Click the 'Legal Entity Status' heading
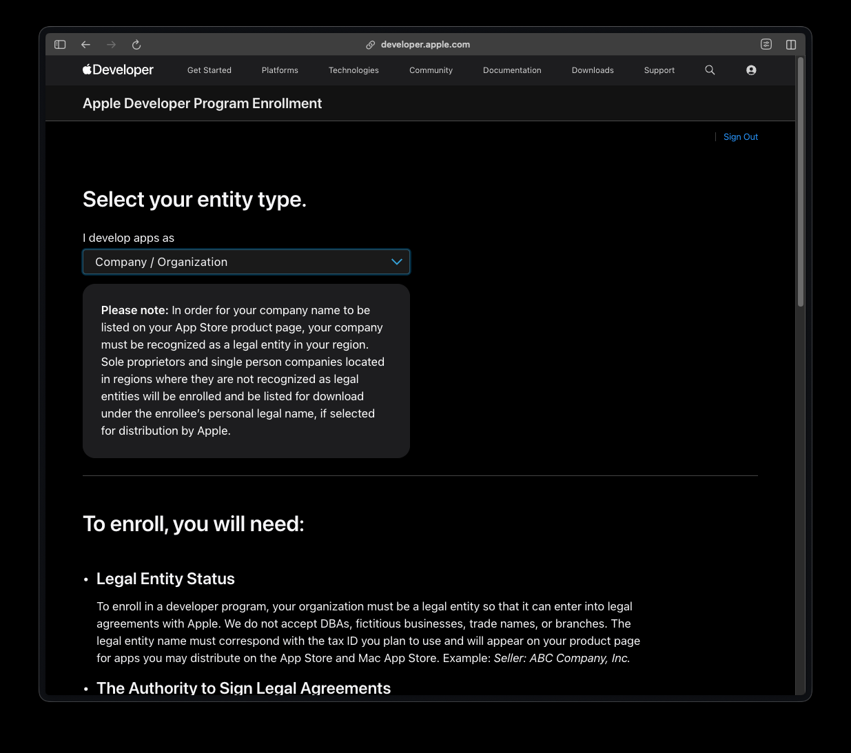 (x=165, y=579)
